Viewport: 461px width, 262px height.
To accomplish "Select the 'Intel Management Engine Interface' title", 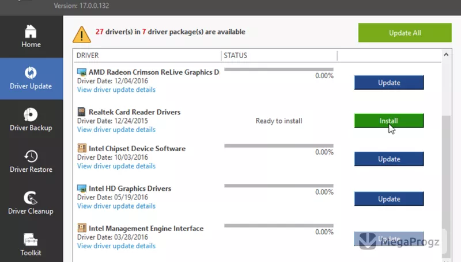I will pos(146,228).
